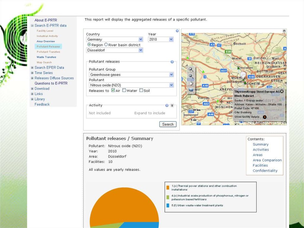Screen dimensions: 304x228
Task: Expand the Activity section with the chevron
Action: (x=172, y=106)
